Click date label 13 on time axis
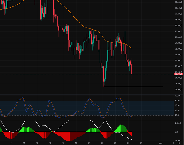Image resolution: width=184 pixels, height=145 pixels. click(37, 143)
